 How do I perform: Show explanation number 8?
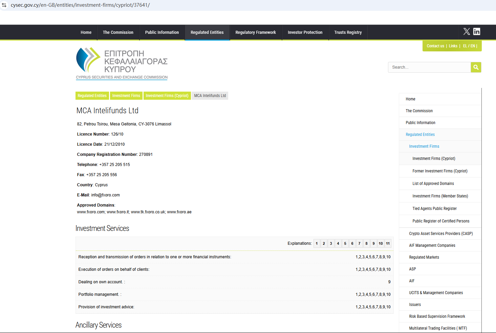367,243
